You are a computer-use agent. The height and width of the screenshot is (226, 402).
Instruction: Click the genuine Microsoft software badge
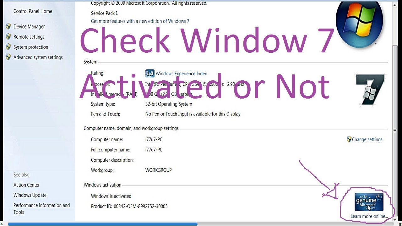[x=369, y=202]
